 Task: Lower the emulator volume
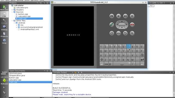point(118,16)
